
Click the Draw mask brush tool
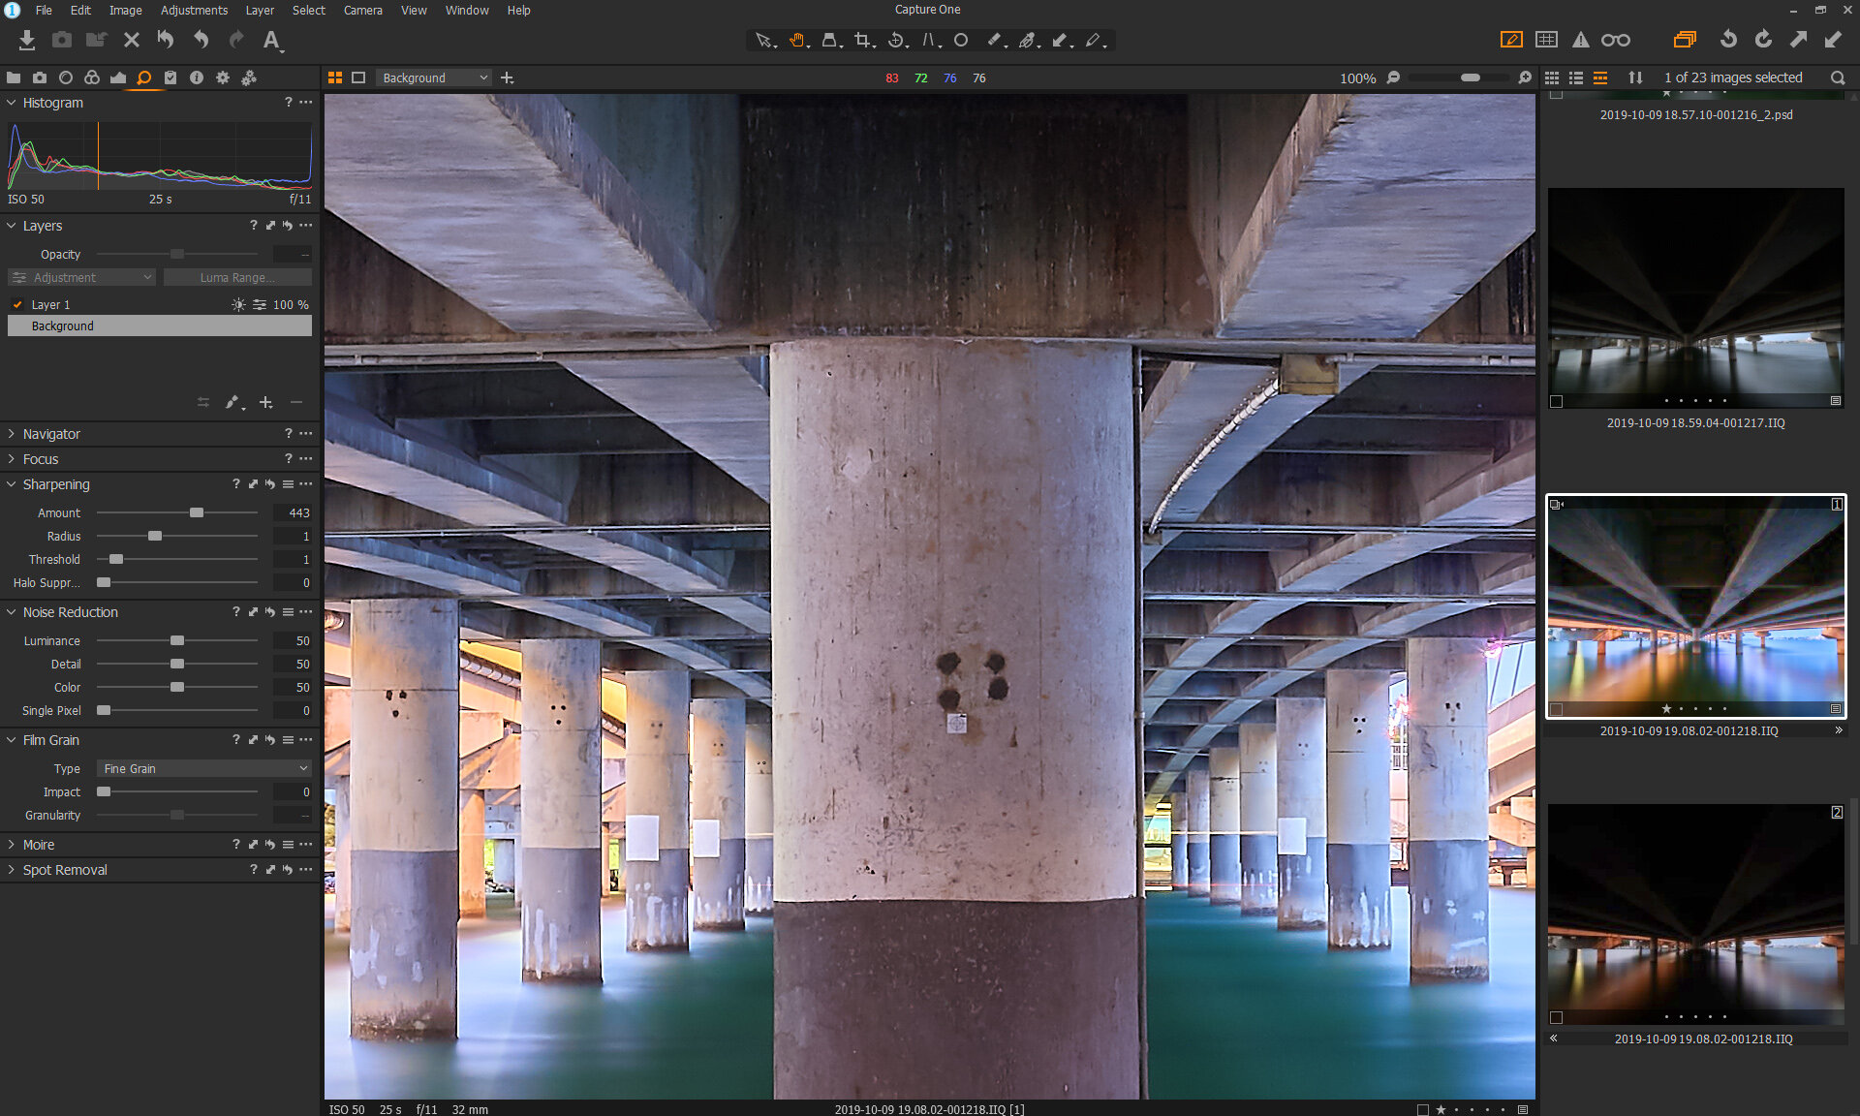[x=994, y=41]
